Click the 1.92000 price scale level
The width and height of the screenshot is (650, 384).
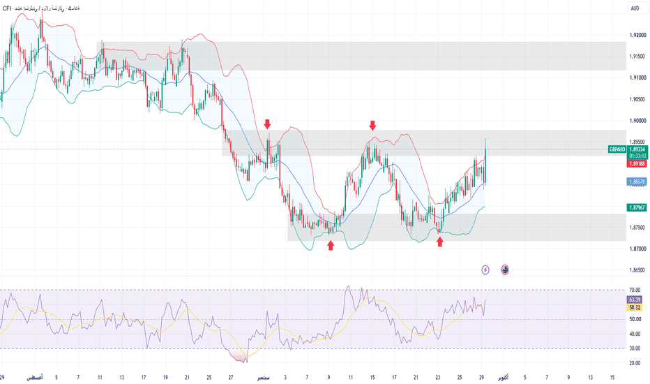[637, 36]
